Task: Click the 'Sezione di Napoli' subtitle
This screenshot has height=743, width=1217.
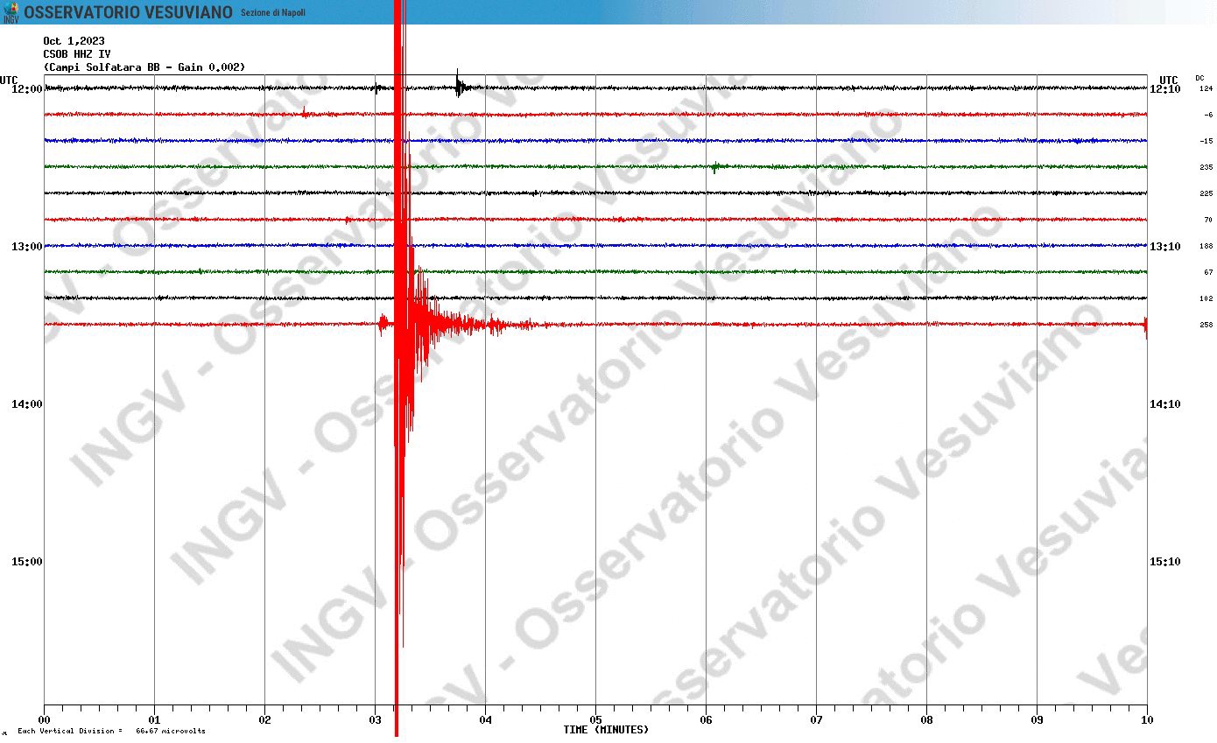Action: click(x=273, y=12)
